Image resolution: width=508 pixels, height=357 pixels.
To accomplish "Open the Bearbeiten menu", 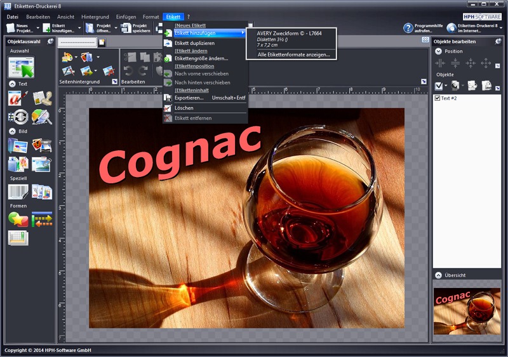I will tap(38, 17).
